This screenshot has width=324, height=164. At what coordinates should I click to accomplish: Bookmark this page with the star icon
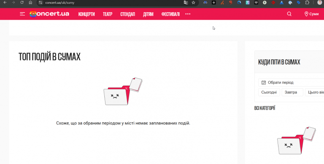(193, 3)
